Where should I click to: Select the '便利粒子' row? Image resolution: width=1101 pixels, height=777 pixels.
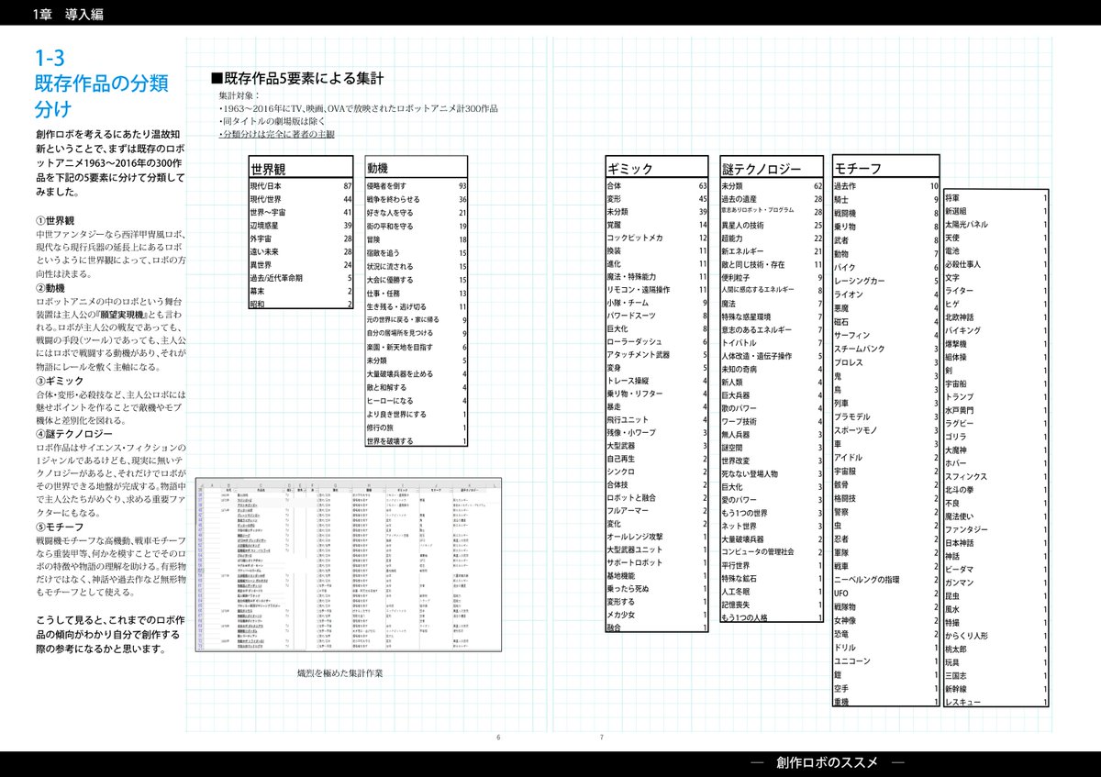click(x=772, y=277)
